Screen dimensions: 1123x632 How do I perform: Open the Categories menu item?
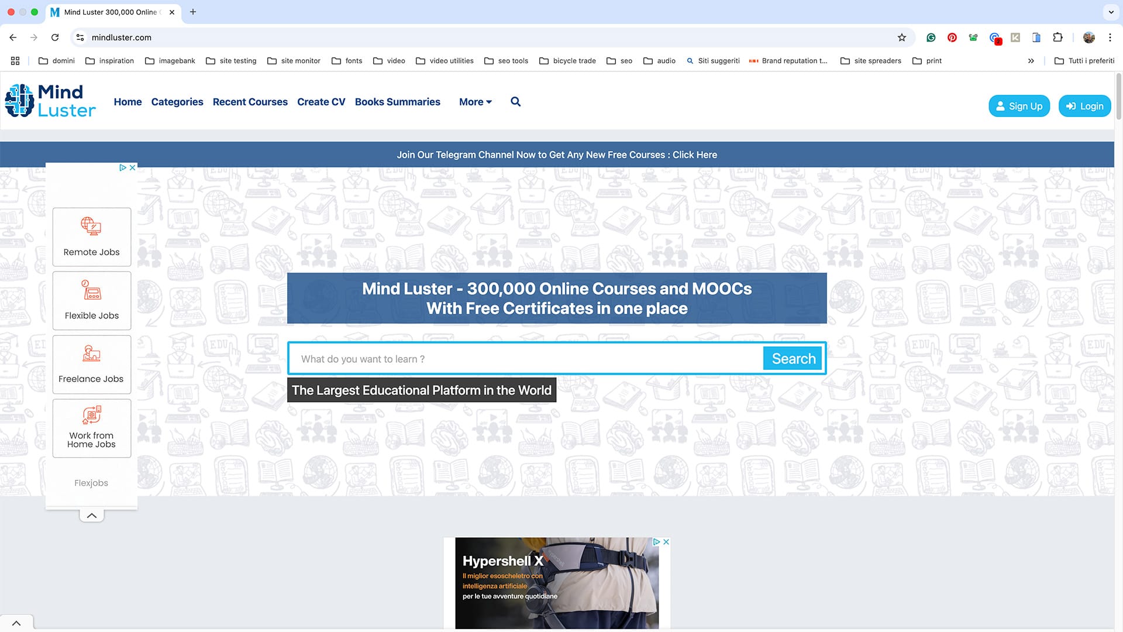tap(177, 102)
